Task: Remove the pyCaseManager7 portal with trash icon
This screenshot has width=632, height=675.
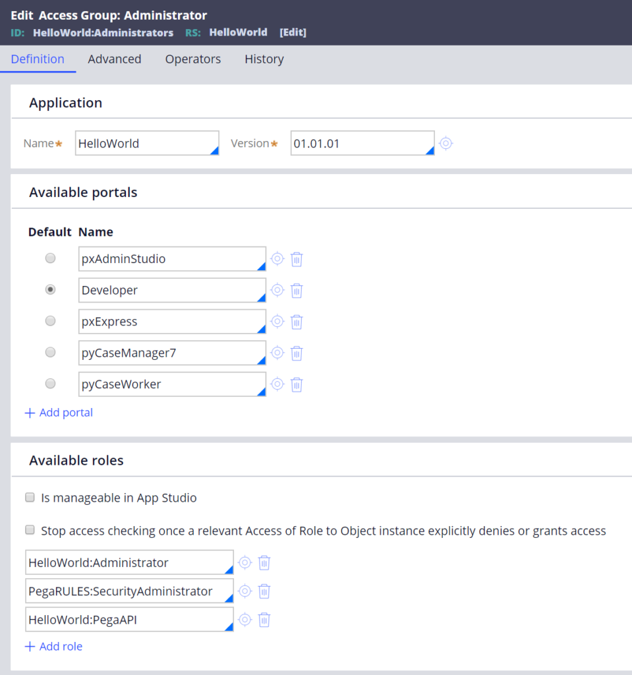Action: point(297,353)
